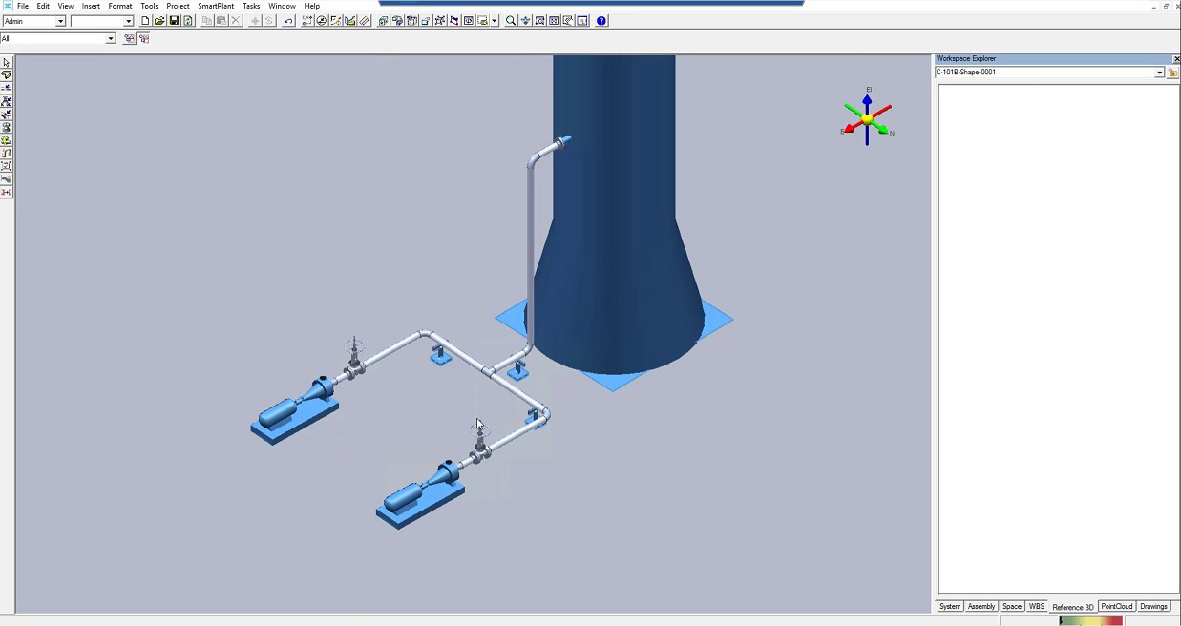Click the Undo arrow icon

[x=288, y=21]
